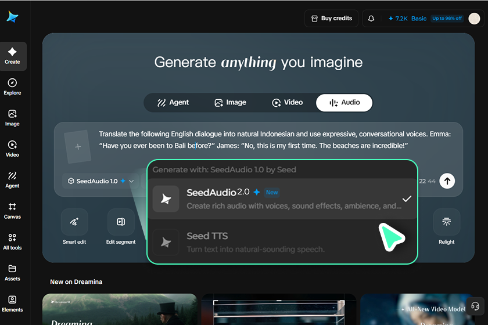
Task: Click the Dreamina logo icon
Action: click(x=12, y=17)
